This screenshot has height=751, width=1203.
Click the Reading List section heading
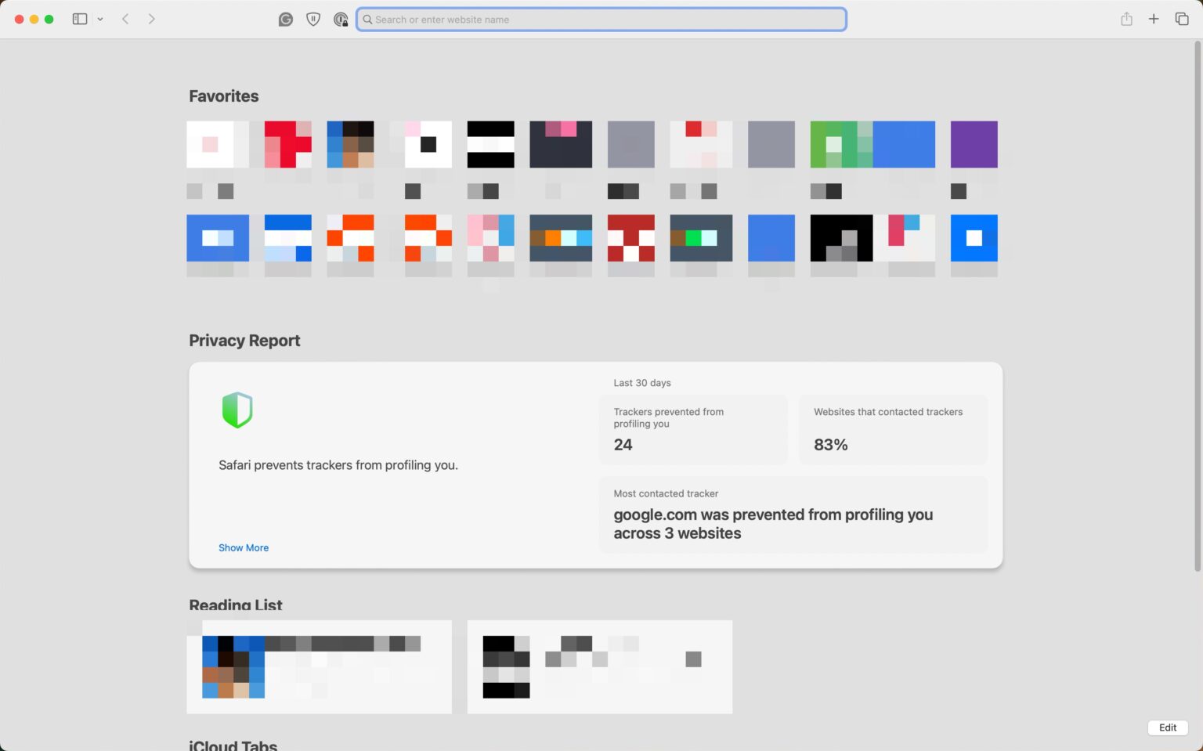(x=235, y=605)
